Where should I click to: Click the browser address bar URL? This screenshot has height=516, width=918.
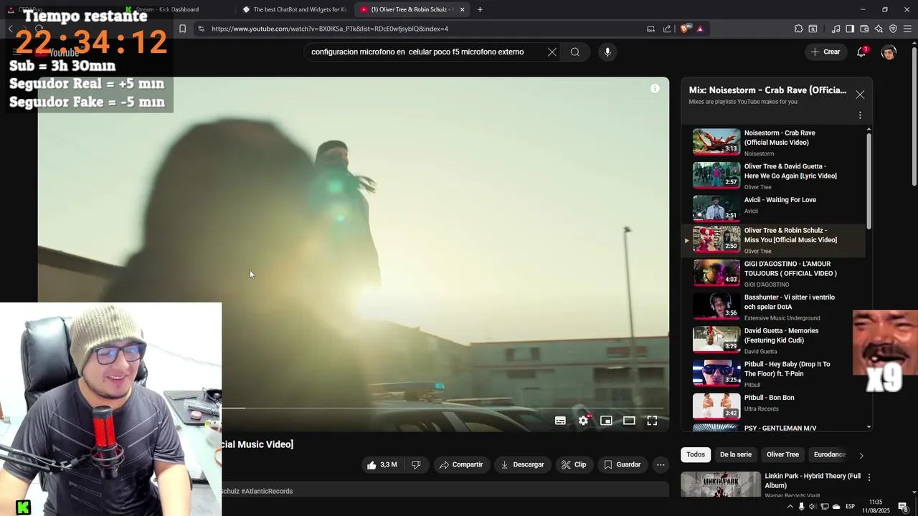330,29
